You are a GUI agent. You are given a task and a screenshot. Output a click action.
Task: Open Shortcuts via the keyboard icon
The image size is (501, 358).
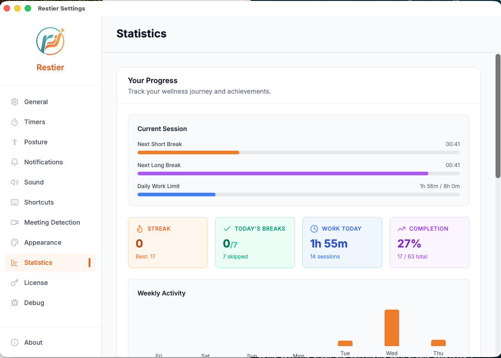(x=14, y=202)
